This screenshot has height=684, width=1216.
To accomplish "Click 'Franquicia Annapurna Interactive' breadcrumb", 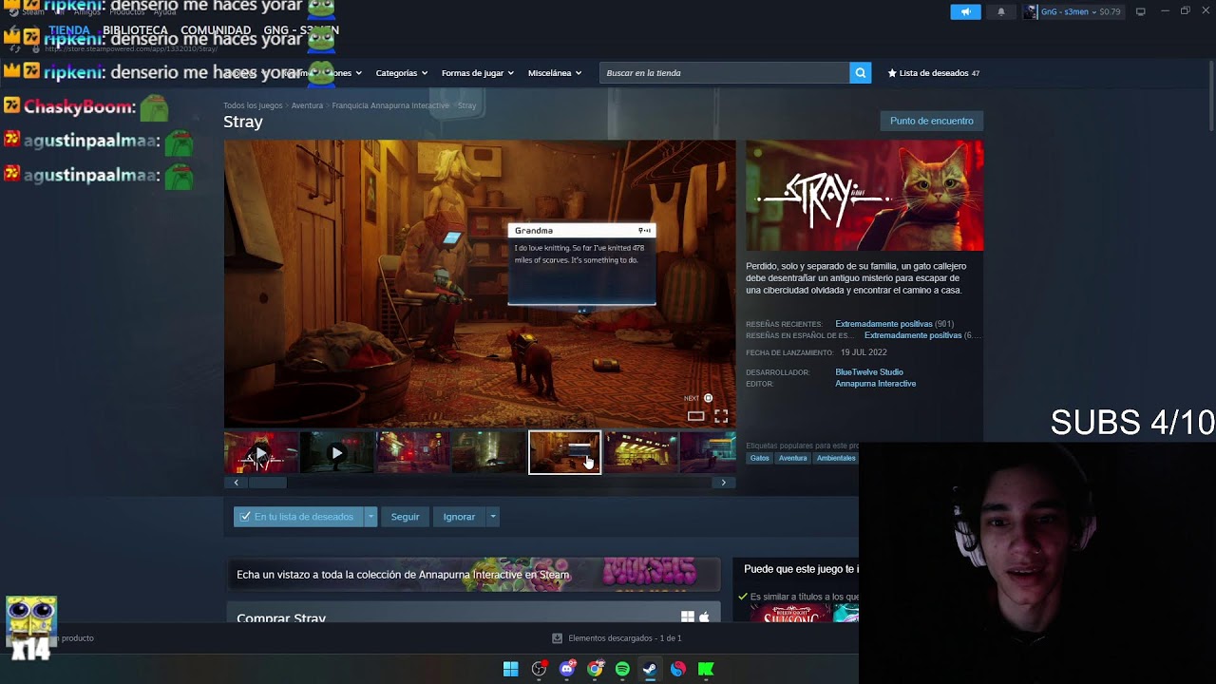I will pyautogui.click(x=390, y=105).
